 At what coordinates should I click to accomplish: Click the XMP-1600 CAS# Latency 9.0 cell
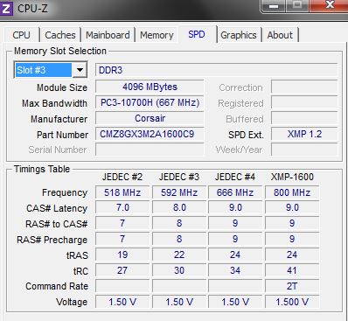(292, 208)
